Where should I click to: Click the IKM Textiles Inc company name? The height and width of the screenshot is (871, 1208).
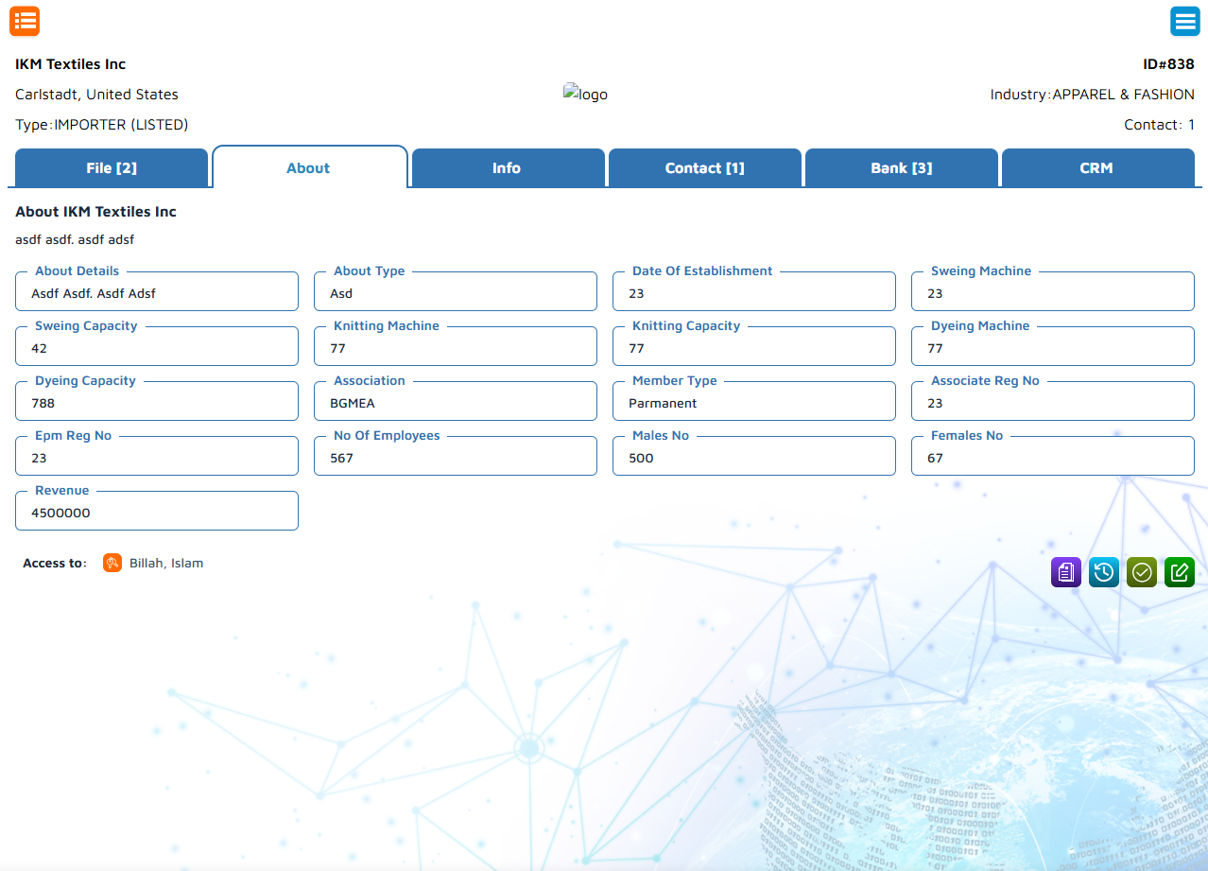pos(71,64)
